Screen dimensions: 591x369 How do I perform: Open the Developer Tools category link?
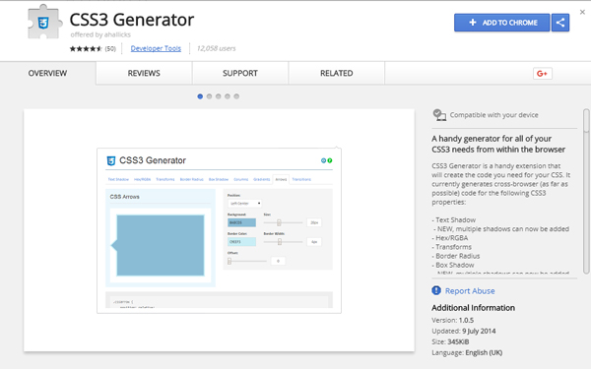pyautogui.click(x=156, y=48)
